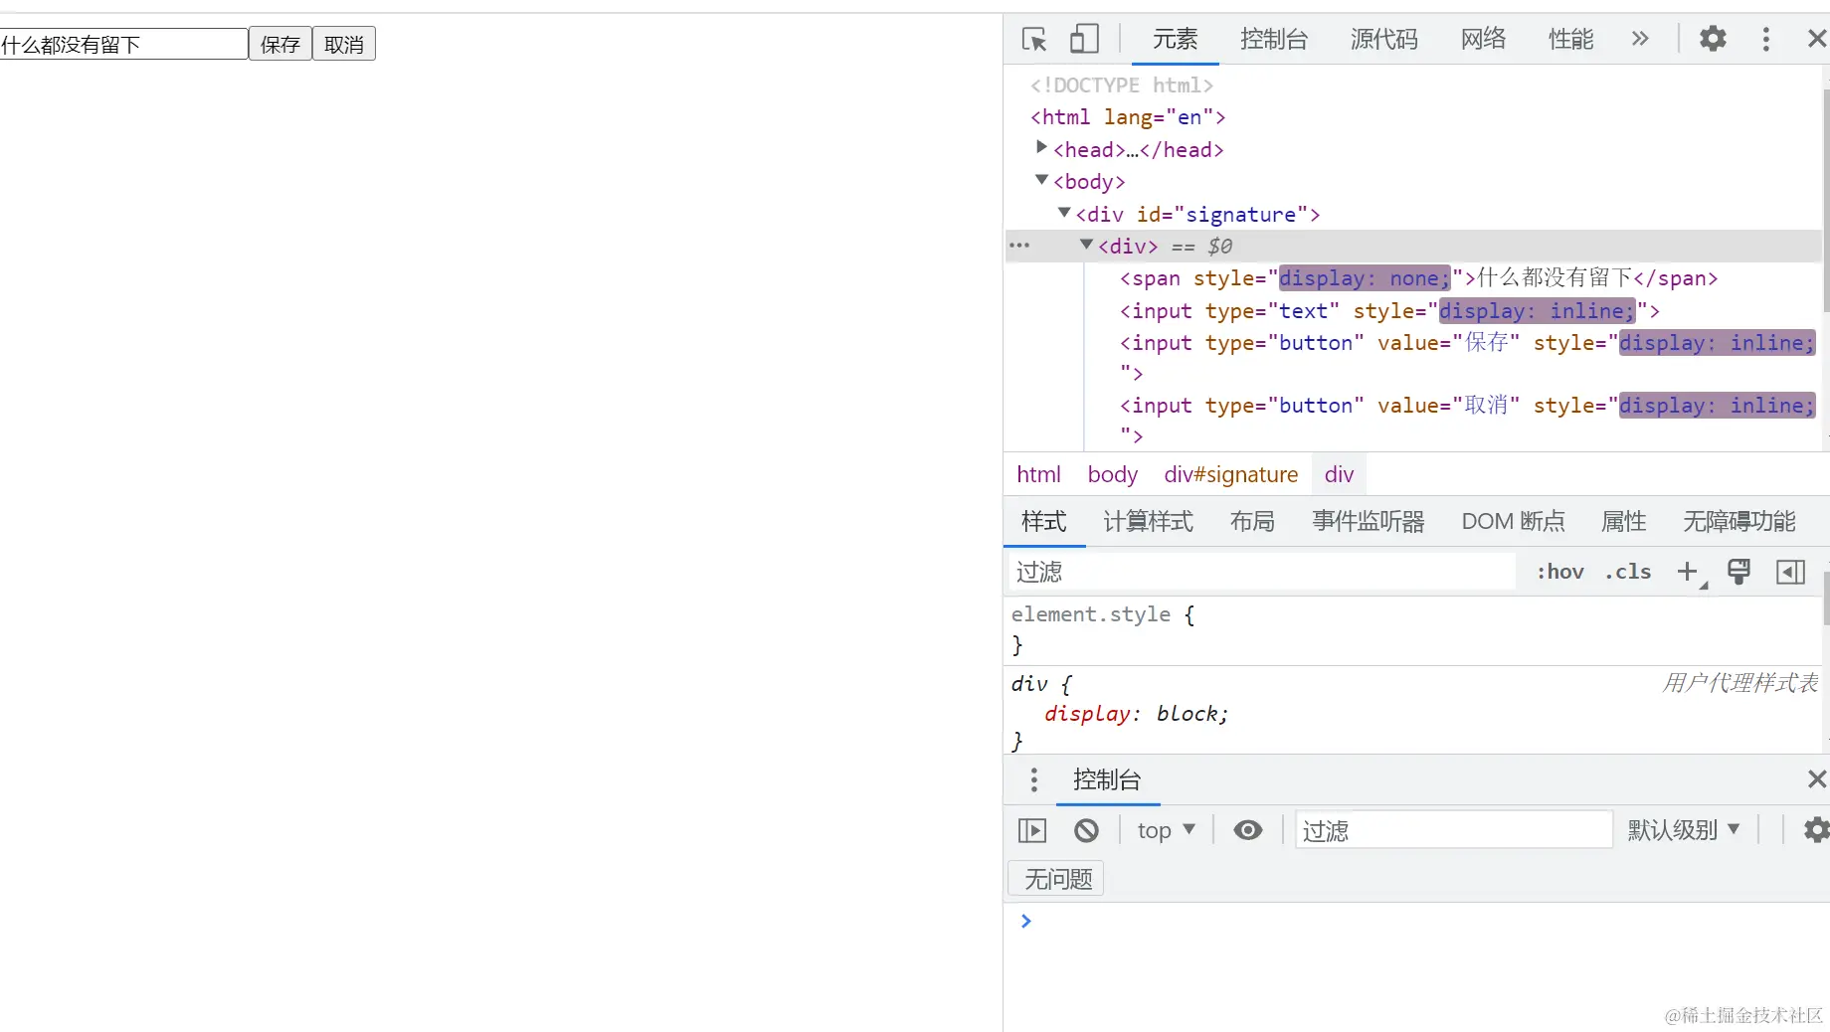Click the display: block declaration
Screen dimensions: 1830x1032
[x=1137, y=714]
